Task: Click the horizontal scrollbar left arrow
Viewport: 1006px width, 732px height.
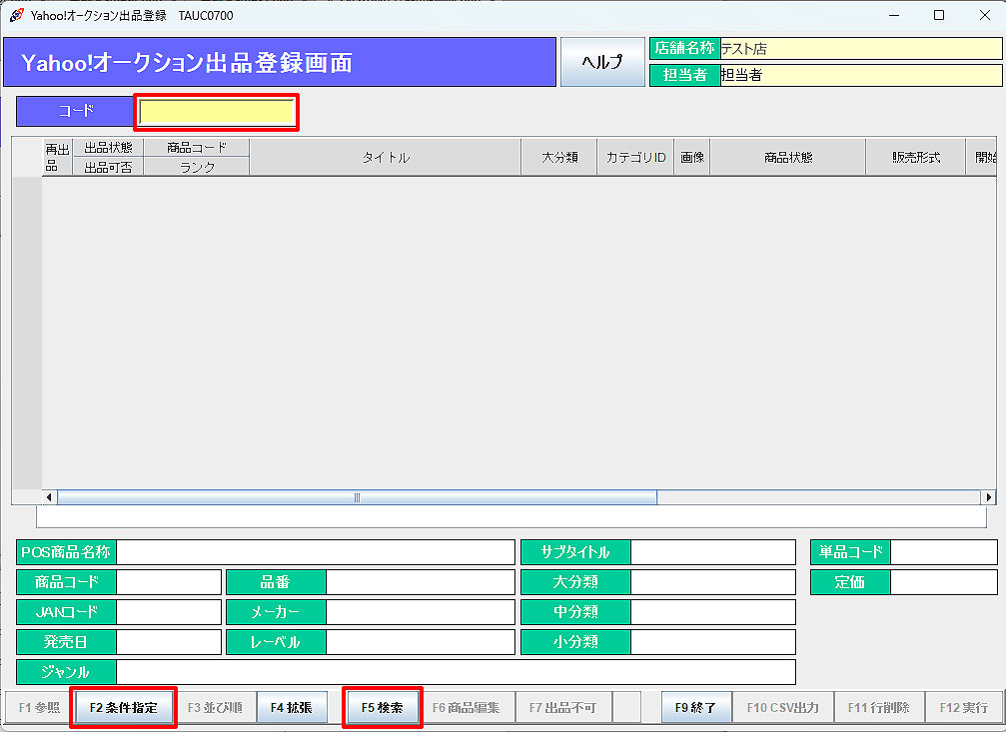Action: (x=49, y=497)
